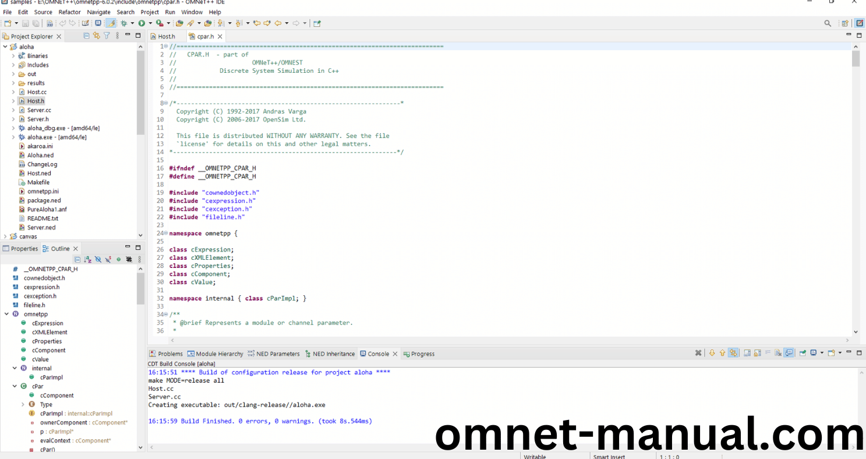Open the Refactor menu
Screen dimensions: 866x459
[69, 12]
